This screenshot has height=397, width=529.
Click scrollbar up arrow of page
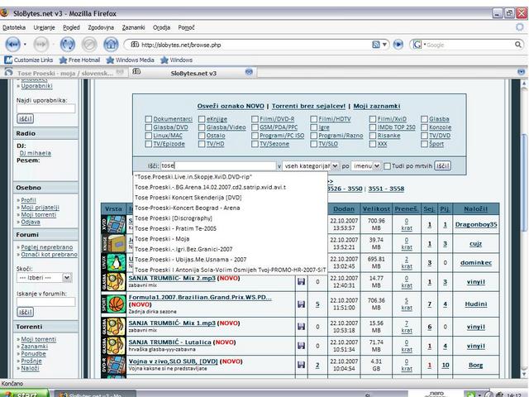click(524, 83)
